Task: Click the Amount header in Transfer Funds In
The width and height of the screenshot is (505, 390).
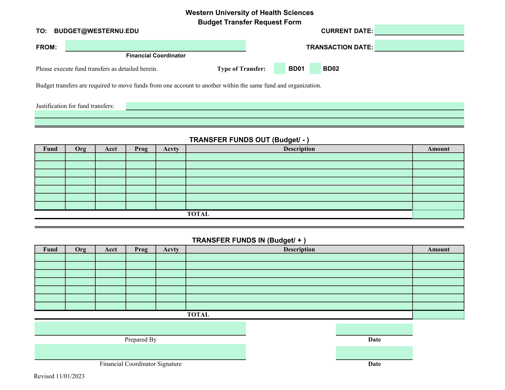Action: pos(438,249)
